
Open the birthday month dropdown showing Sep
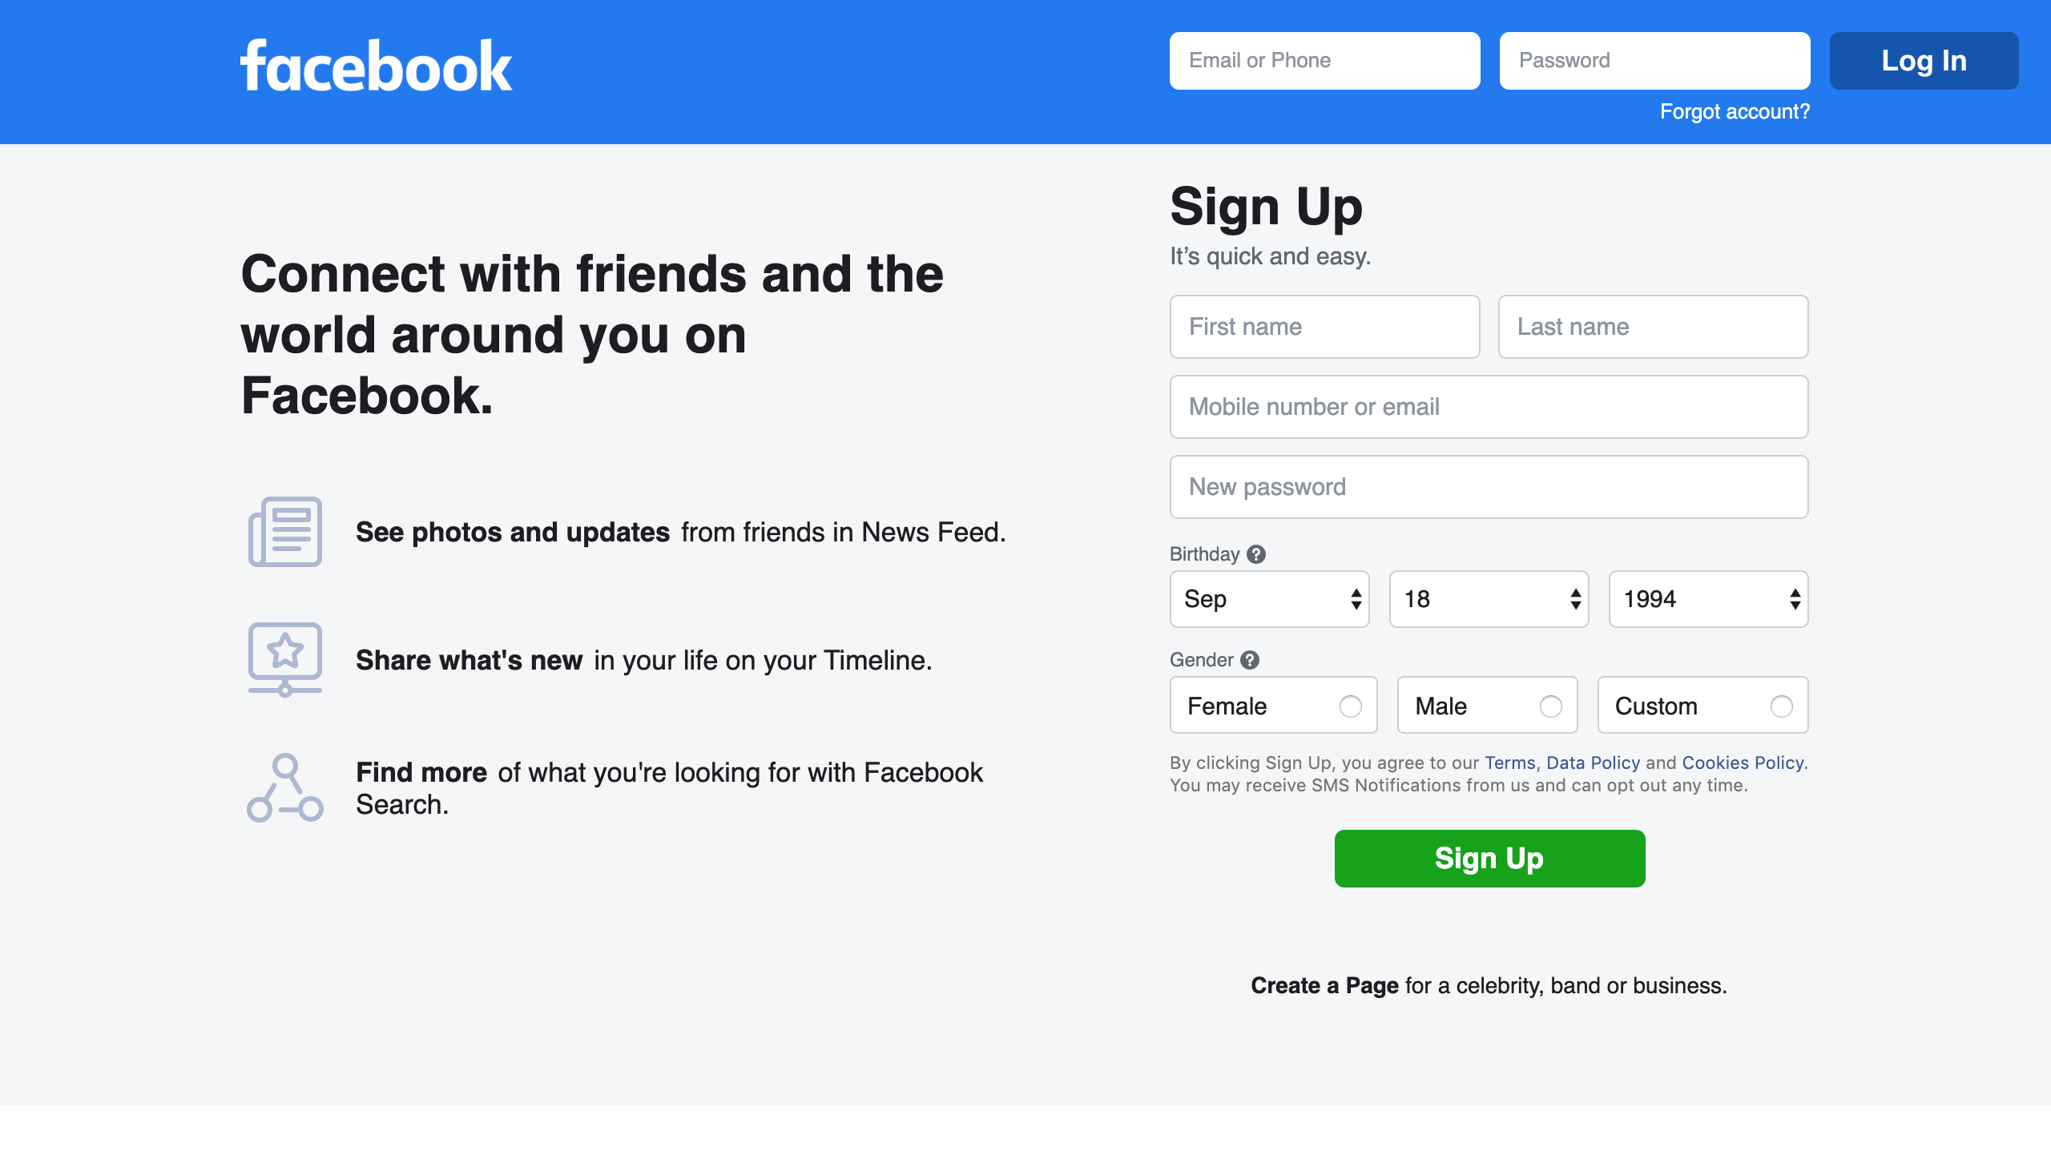[x=1270, y=599]
